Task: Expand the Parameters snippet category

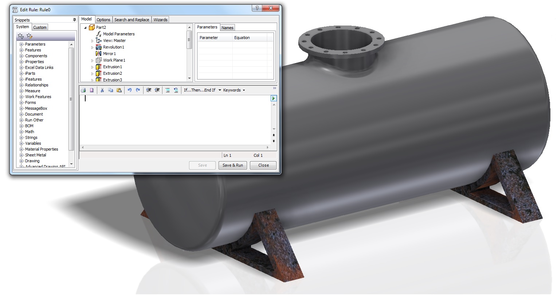Action: click(x=21, y=44)
